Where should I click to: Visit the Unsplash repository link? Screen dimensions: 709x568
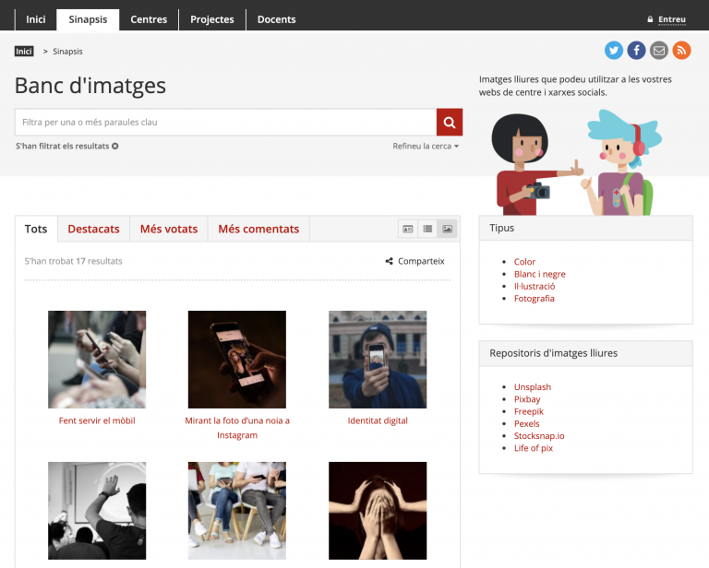532,387
